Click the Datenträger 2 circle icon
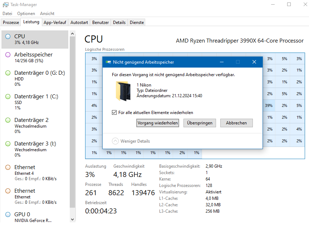Image resolution: width=309 pixels, height=227 pixels. point(8,120)
